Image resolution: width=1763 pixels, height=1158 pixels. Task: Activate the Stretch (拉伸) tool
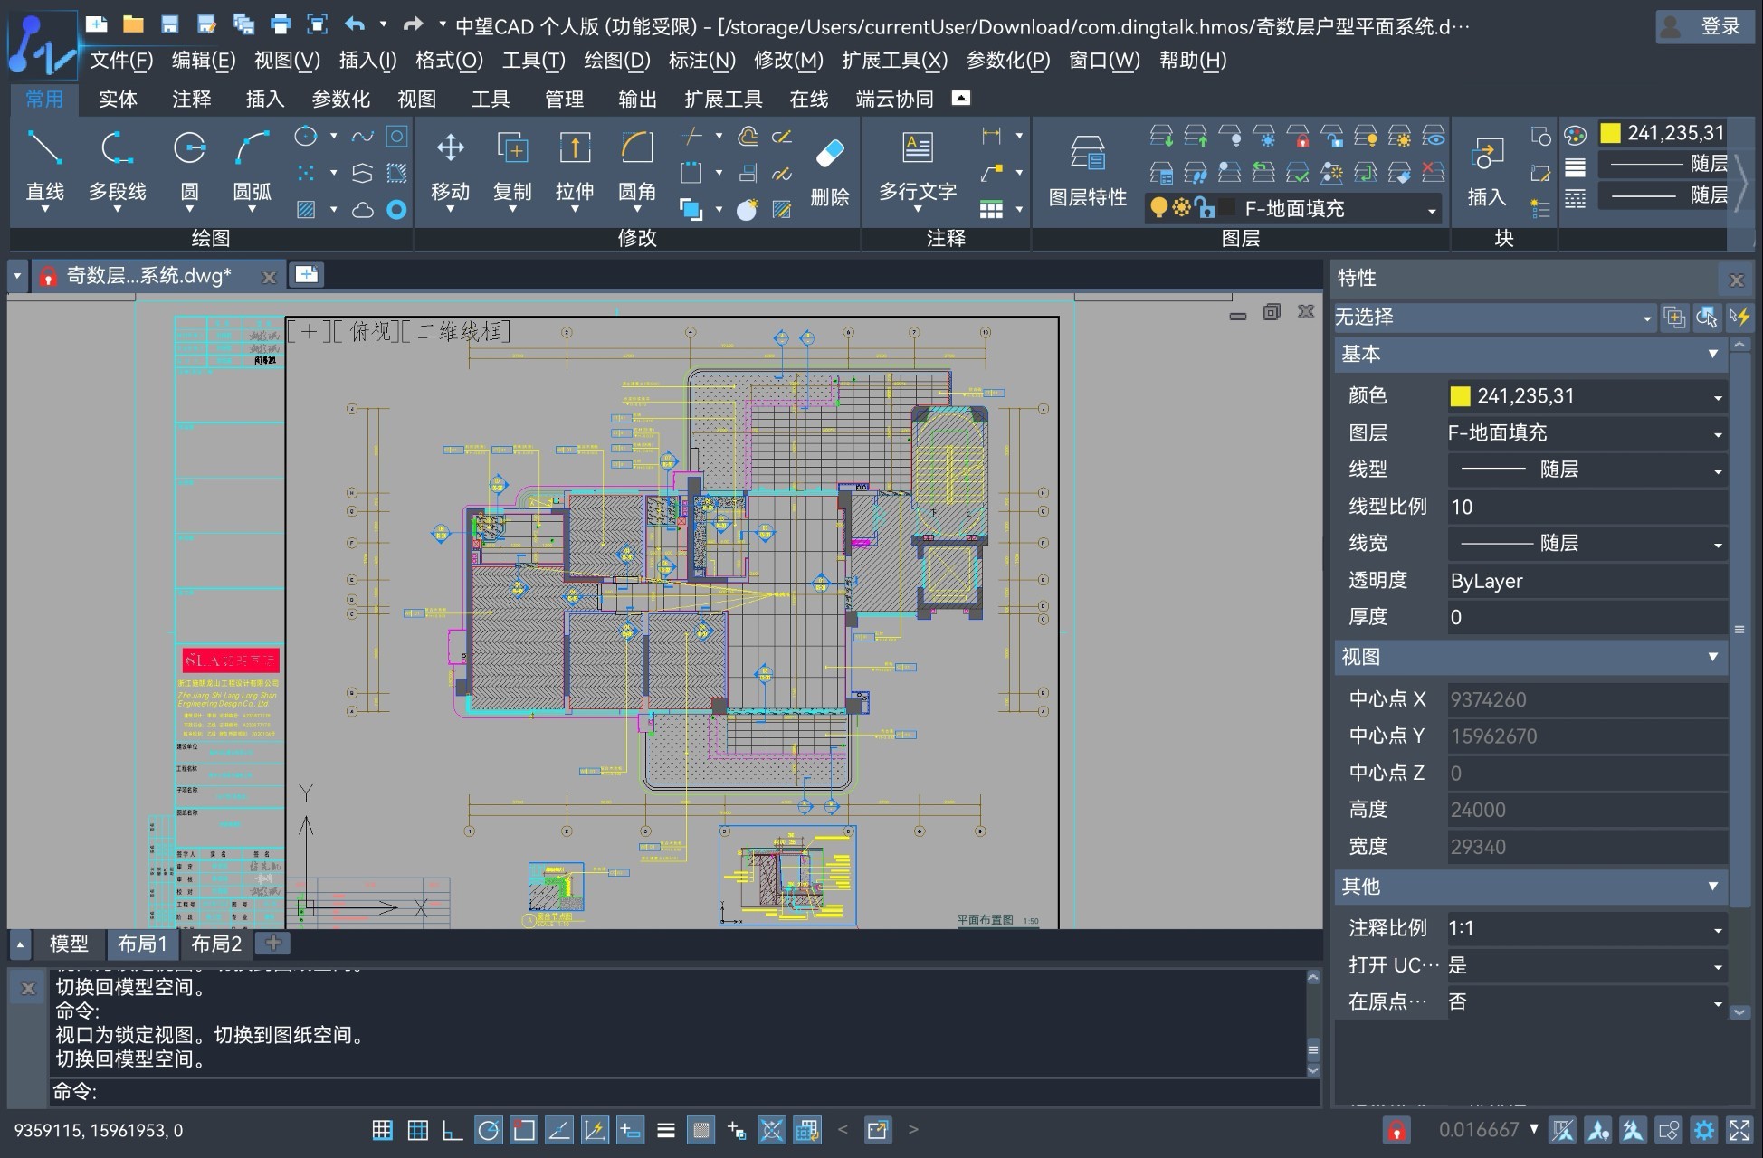[575, 168]
